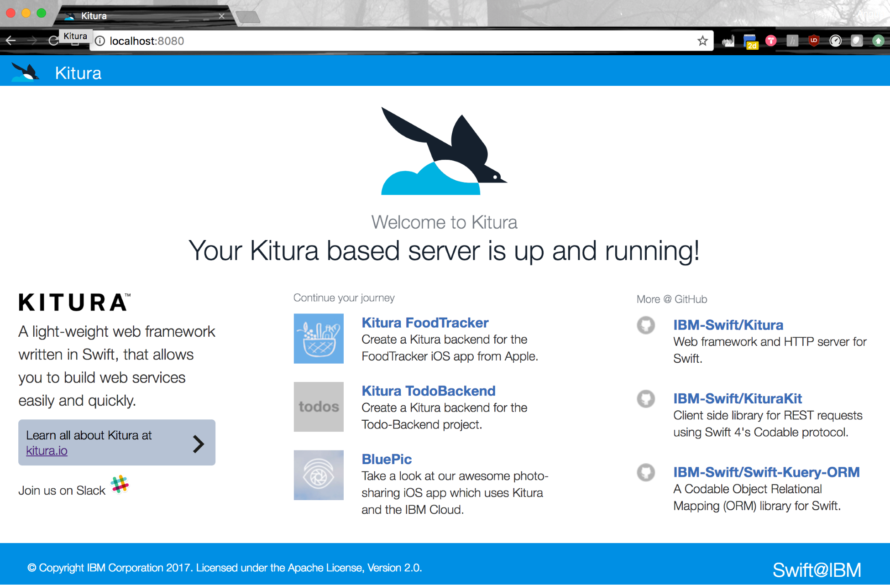
Task: Open the calendar extension with 2d badge
Action: click(750, 42)
